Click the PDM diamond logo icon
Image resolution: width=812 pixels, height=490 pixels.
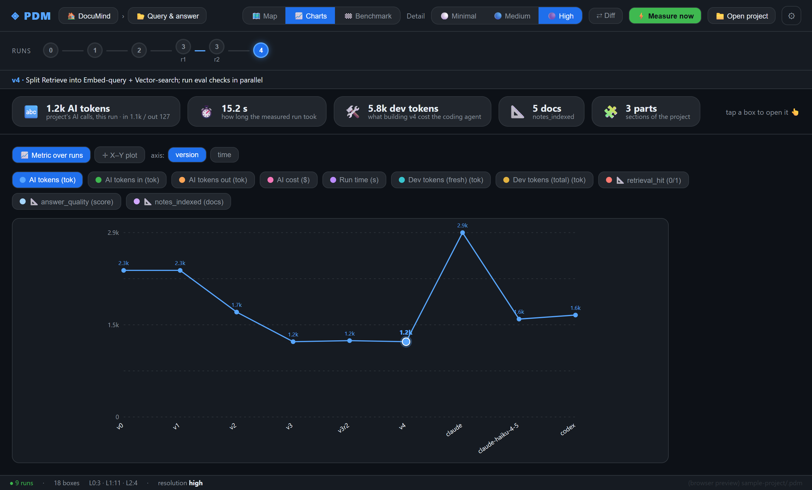(x=15, y=16)
